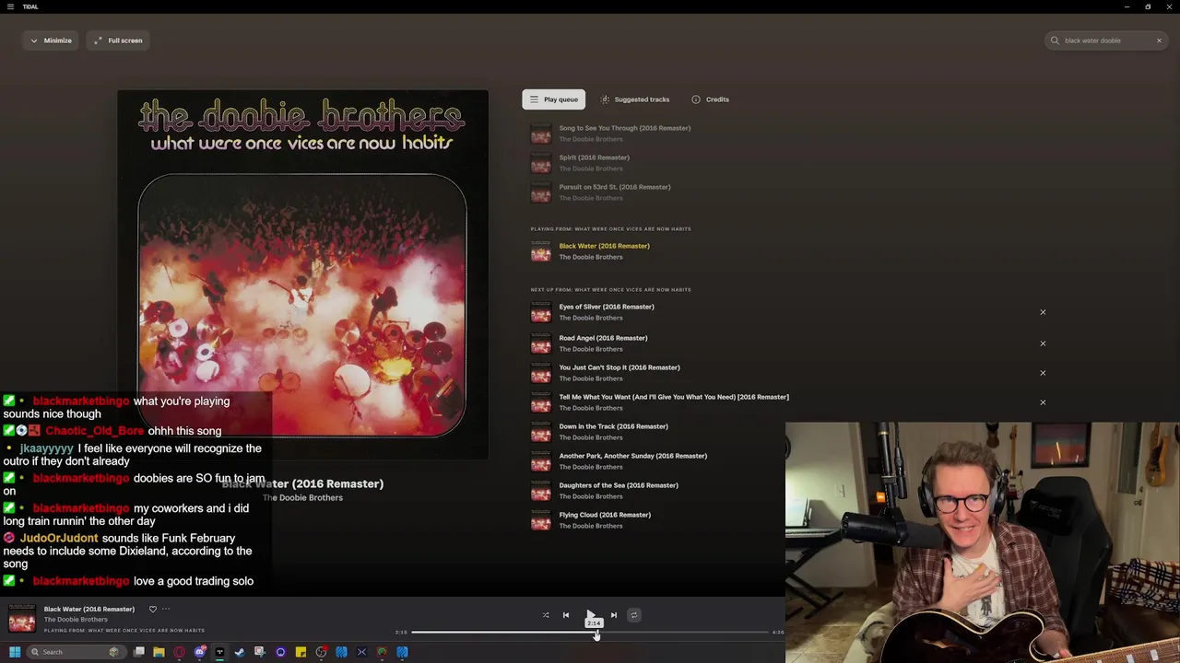1180x663 pixels.
Task: Remove Road Angel from queue
Action: tap(1043, 343)
